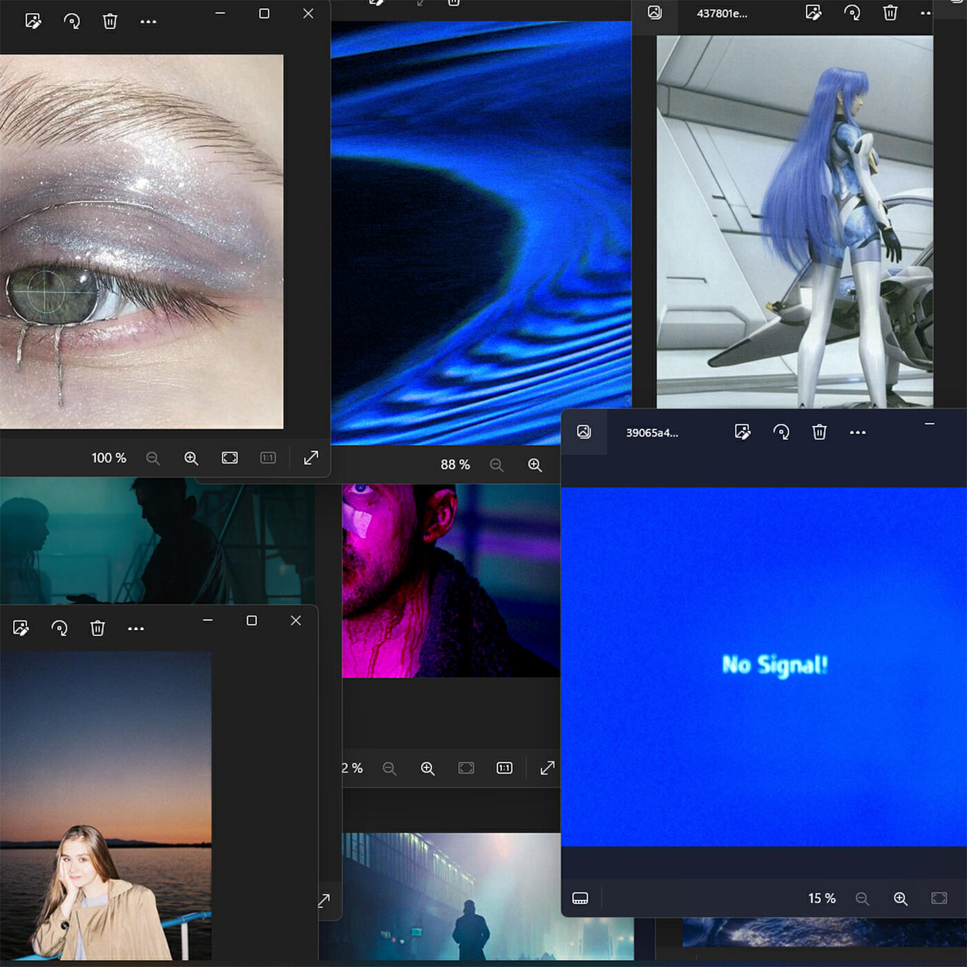
Task: Select the 437801e... file name
Action: (x=722, y=14)
